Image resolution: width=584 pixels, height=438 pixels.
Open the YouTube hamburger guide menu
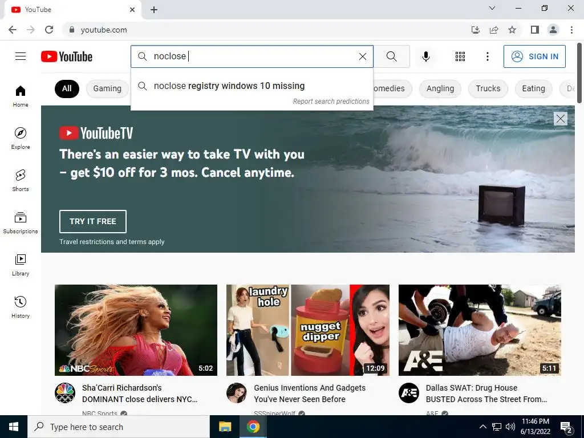[21, 56]
